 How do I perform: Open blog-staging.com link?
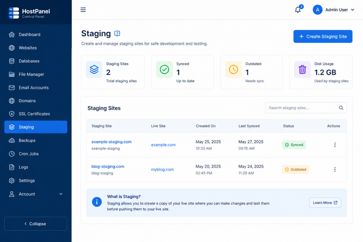point(108,167)
